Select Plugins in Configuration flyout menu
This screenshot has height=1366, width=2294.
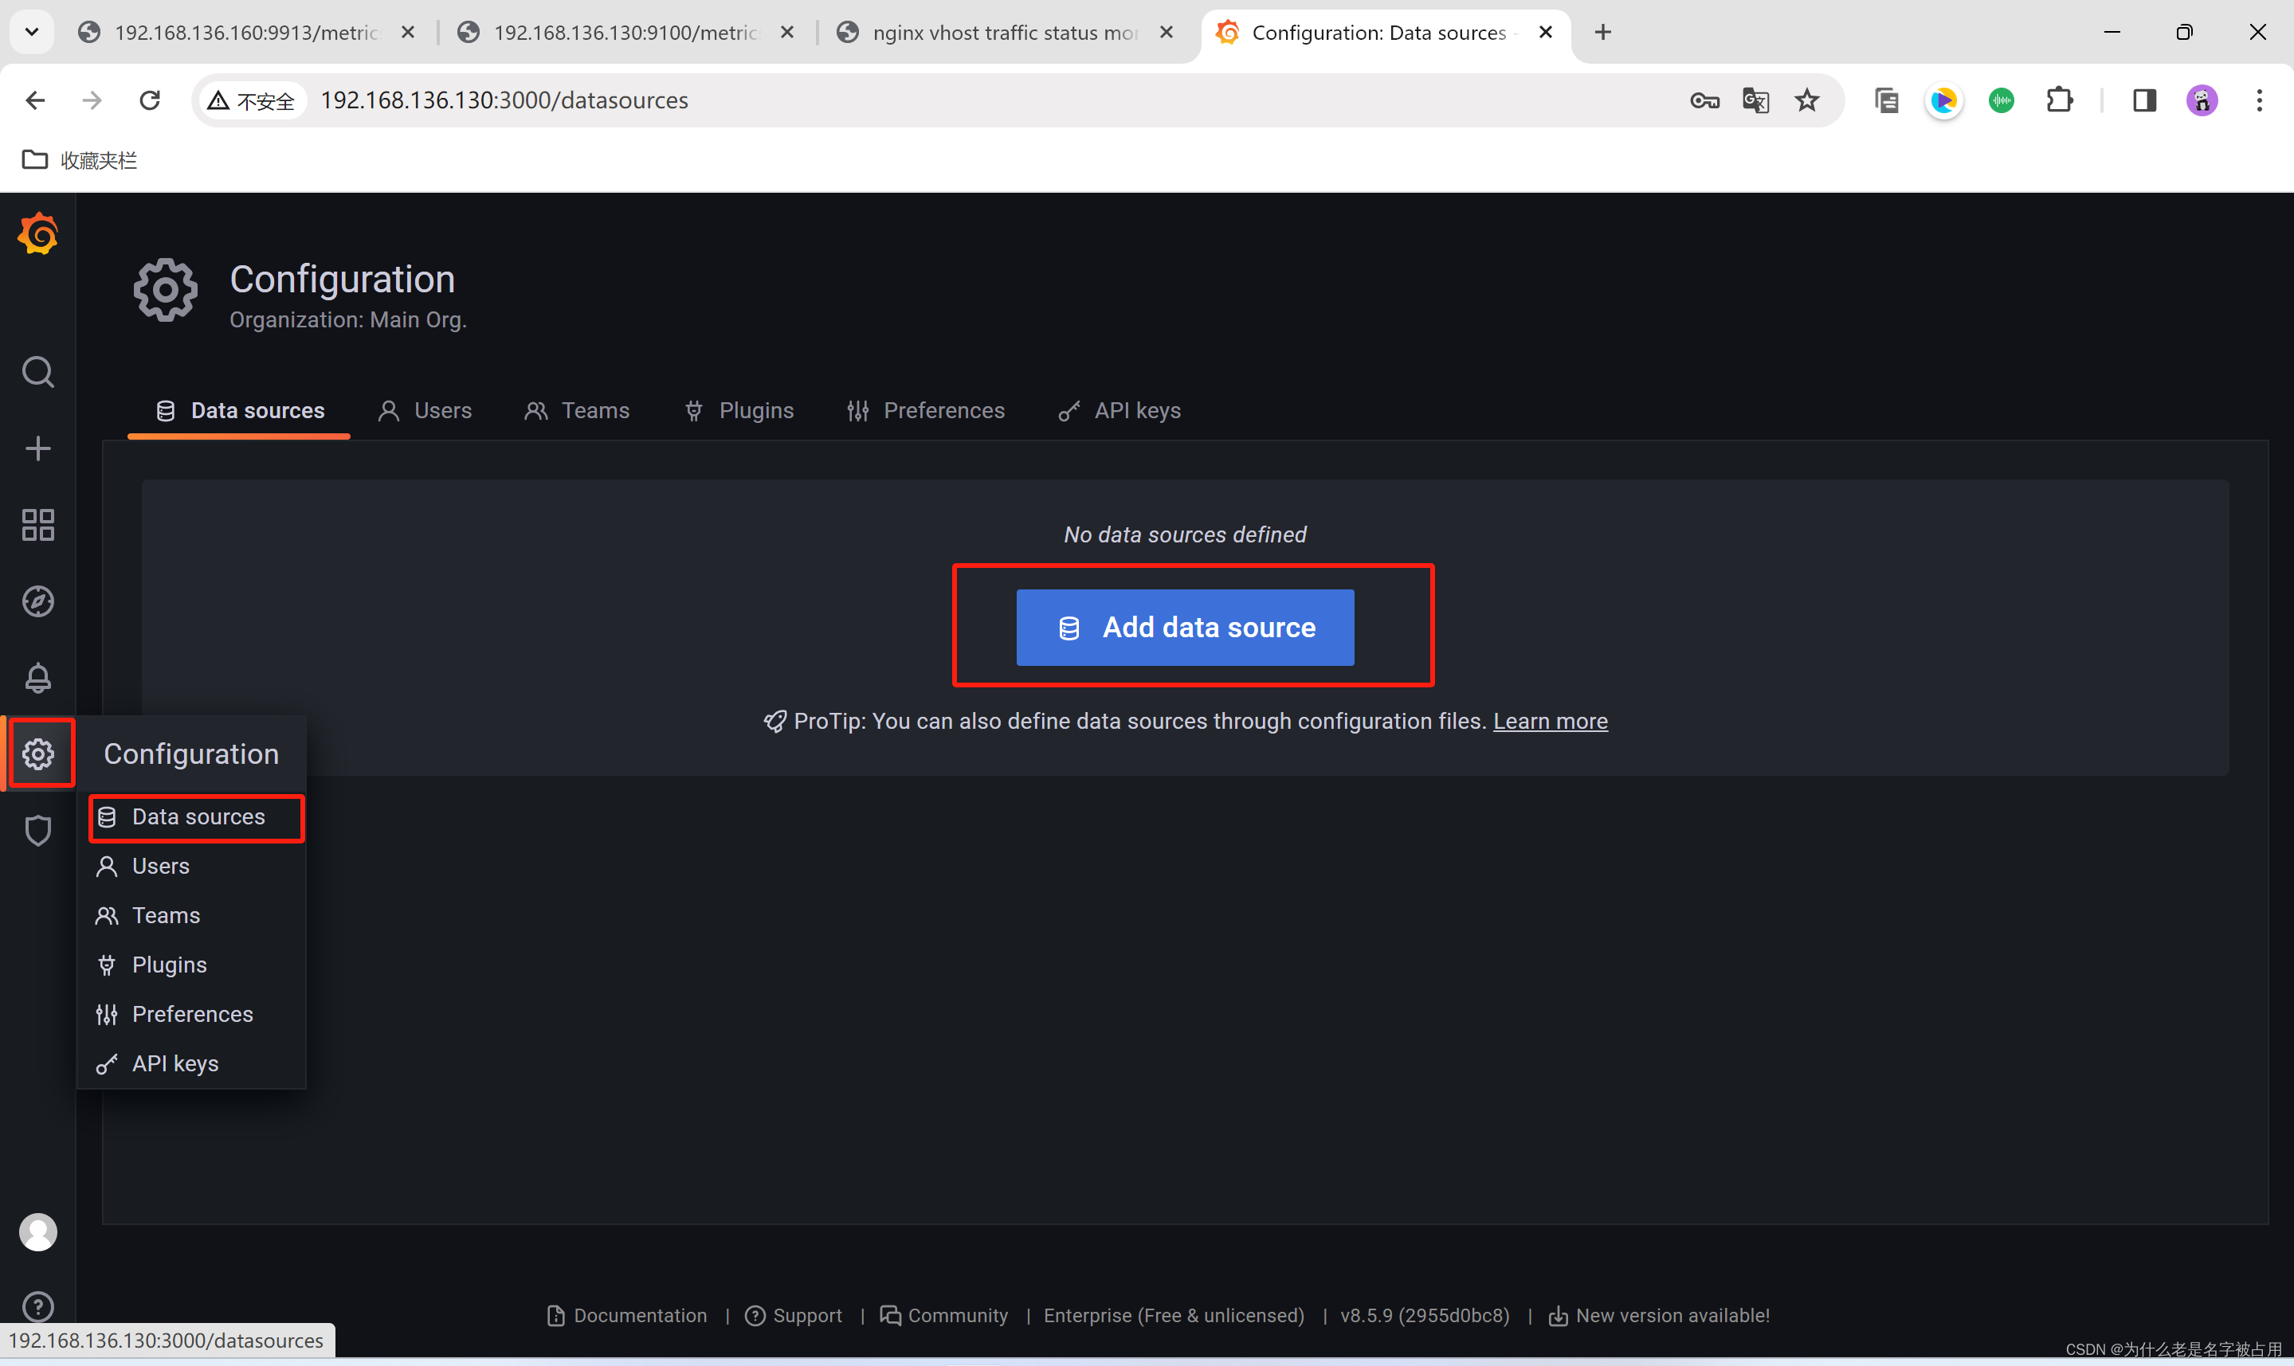point(191,965)
